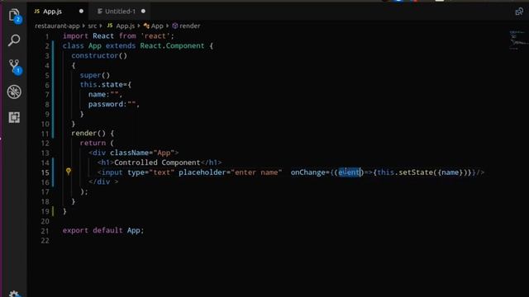Click the 'enter name' placeholder string
Image resolution: width=529 pixels, height=297 pixels.
256,172
